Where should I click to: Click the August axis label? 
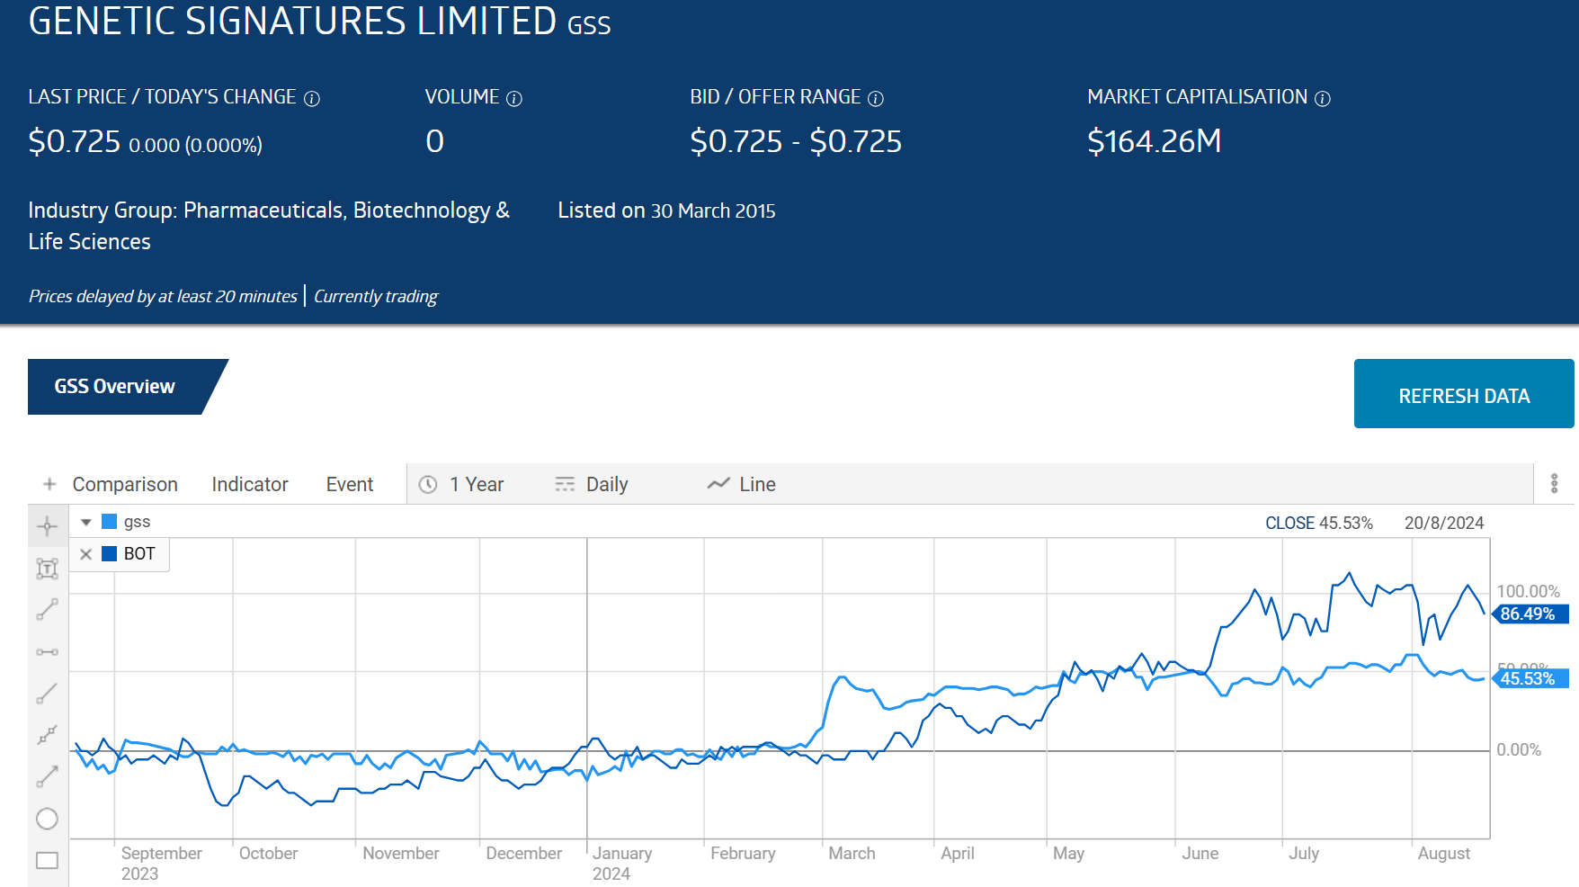pos(1444,854)
